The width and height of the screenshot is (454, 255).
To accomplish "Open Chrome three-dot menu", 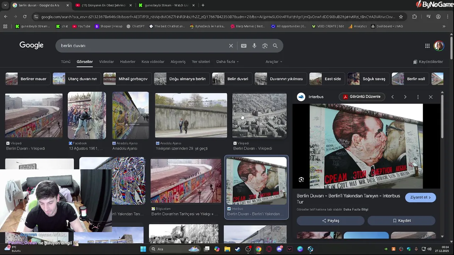I will [x=448, y=17].
